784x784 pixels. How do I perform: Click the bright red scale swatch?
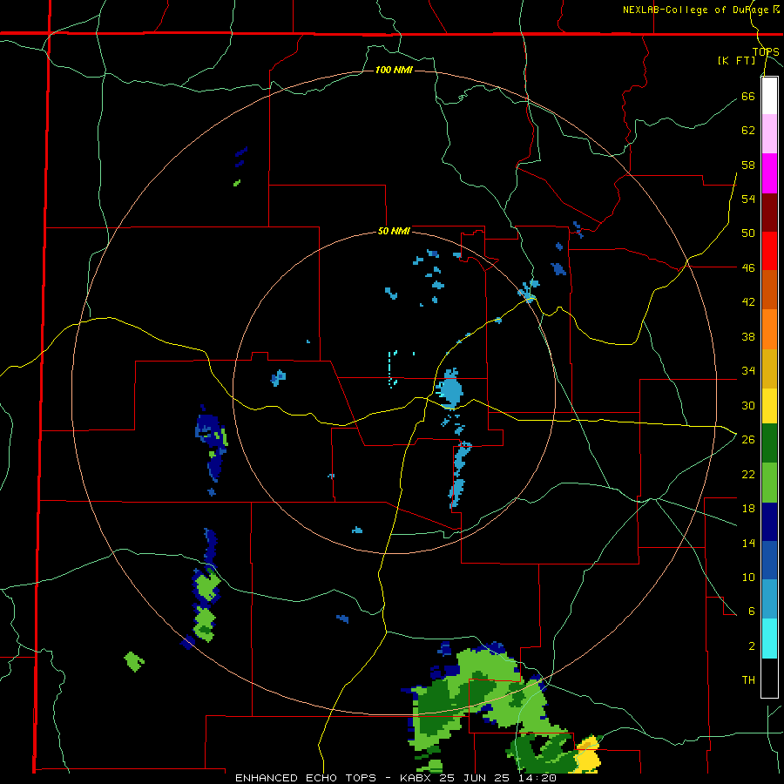(769, 251)
